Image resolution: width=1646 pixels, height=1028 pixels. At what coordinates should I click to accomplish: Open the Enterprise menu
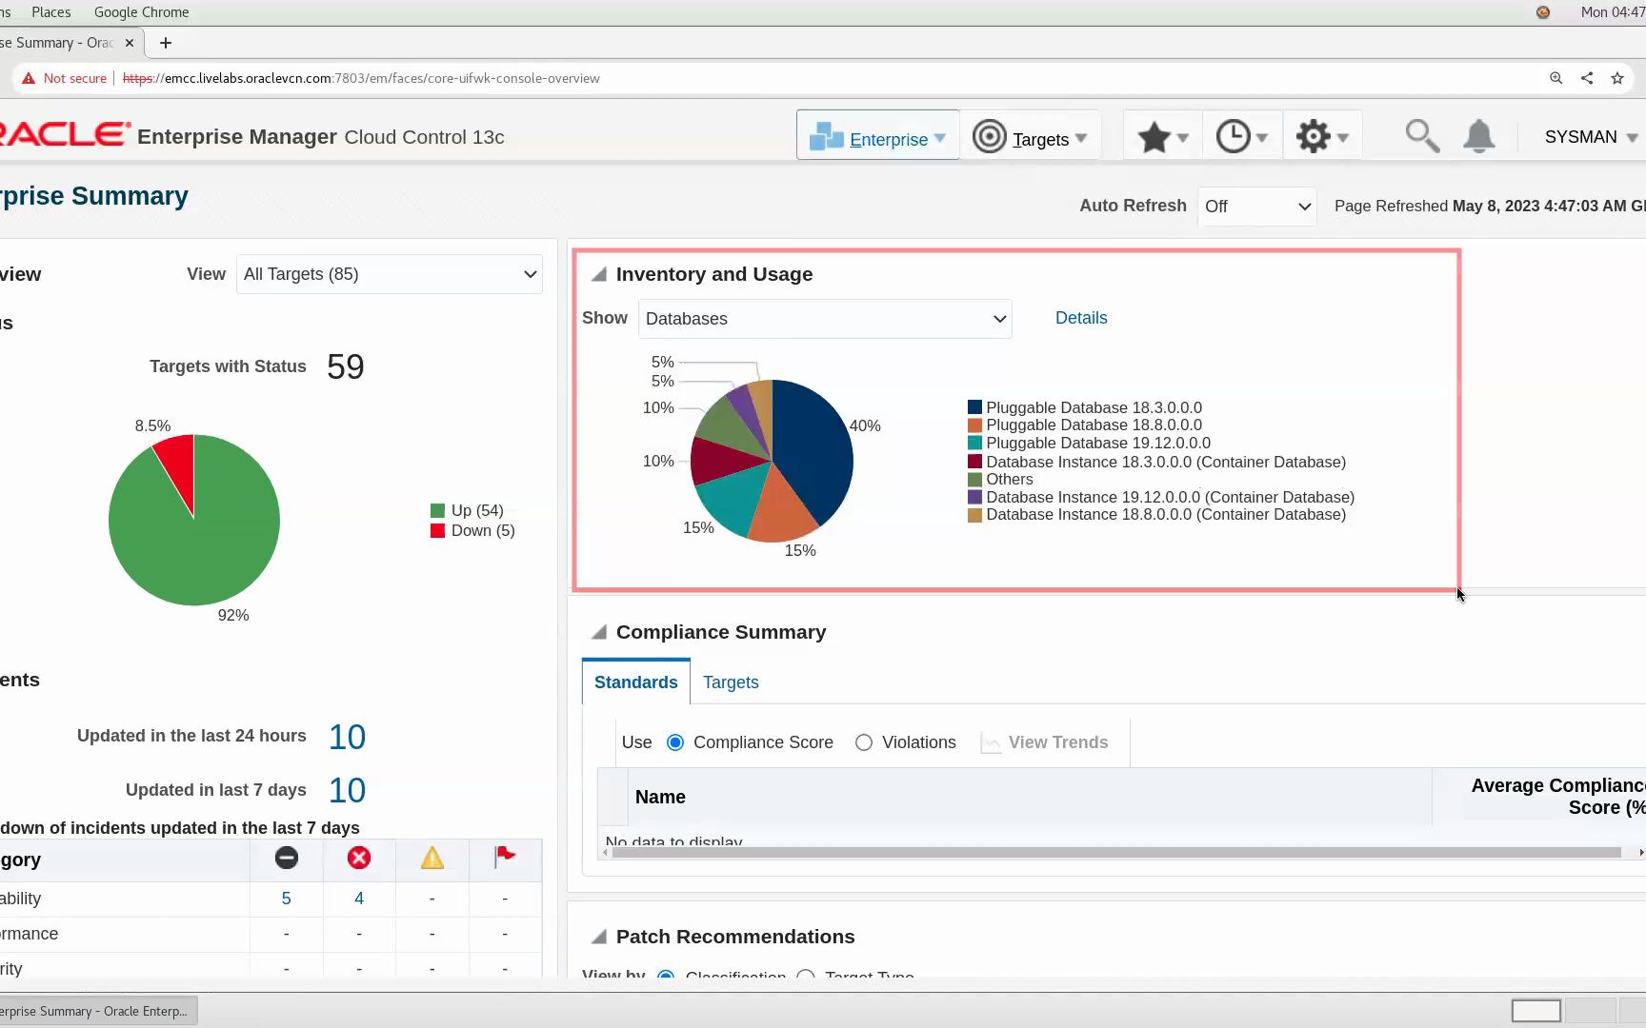(877, 137)
